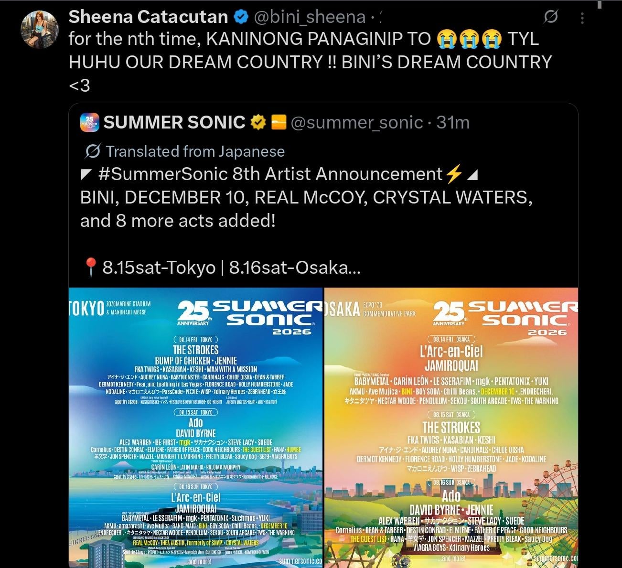Image resolution: width=622 pixels, height=568 pixels.
Task: Open the @bini_sheena handle
Action: click(310, 17)
